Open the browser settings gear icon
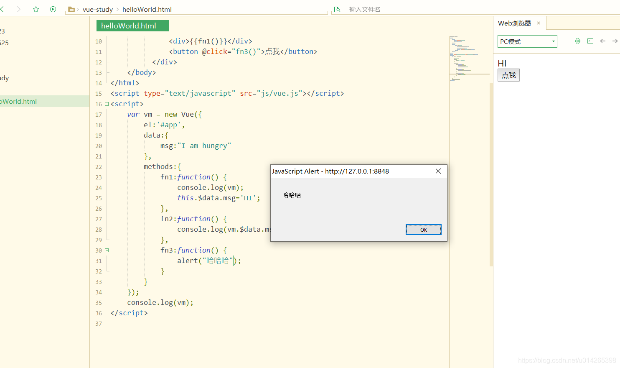This screenshot has height=368, width=620. (577, 41)
